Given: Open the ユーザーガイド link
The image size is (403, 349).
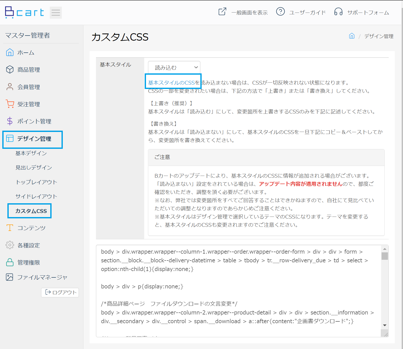Looking at the screenshot, I should pos(307,13).
